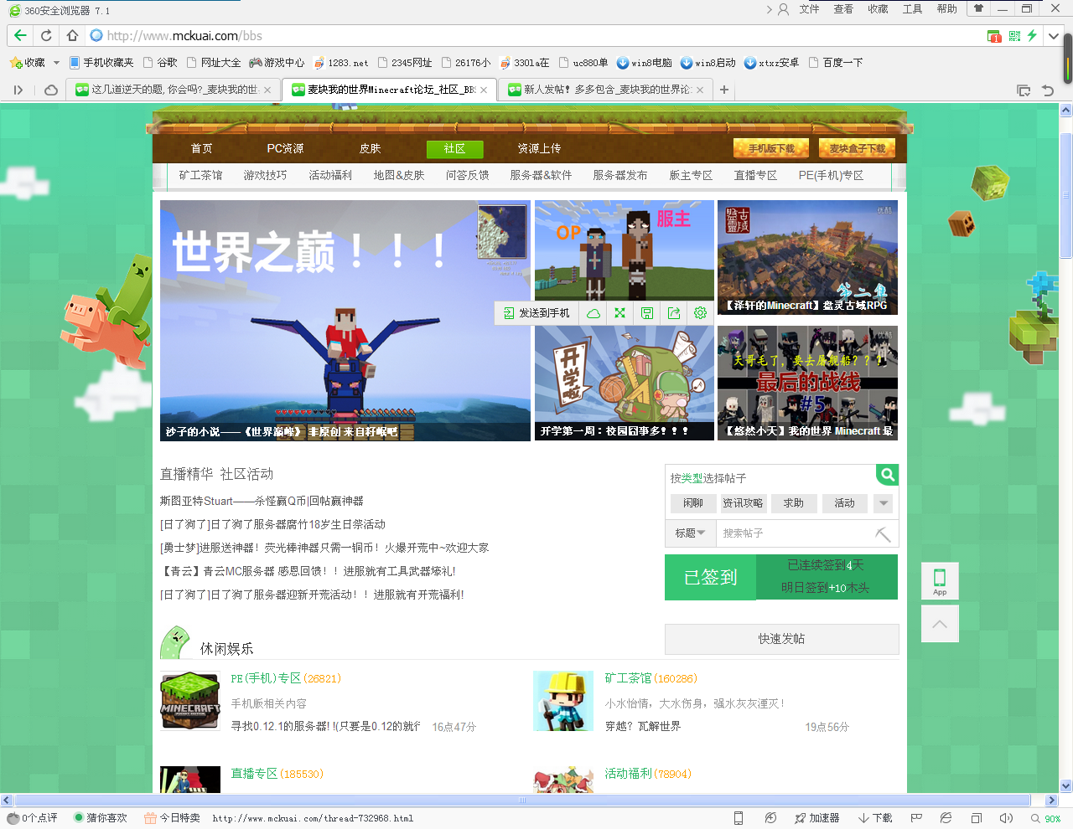
Task: Open the 帮助 menu
Action: (946, 9)
